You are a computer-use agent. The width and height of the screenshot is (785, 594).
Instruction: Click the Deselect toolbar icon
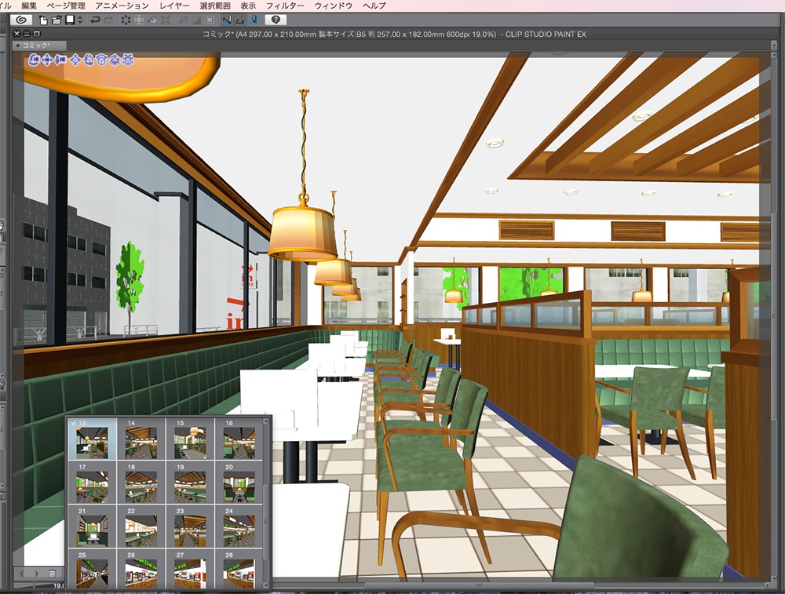[183, 20]
